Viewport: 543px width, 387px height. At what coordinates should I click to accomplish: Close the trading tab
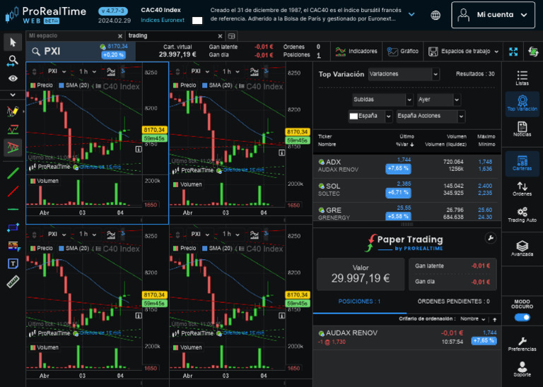coord(220,36)
